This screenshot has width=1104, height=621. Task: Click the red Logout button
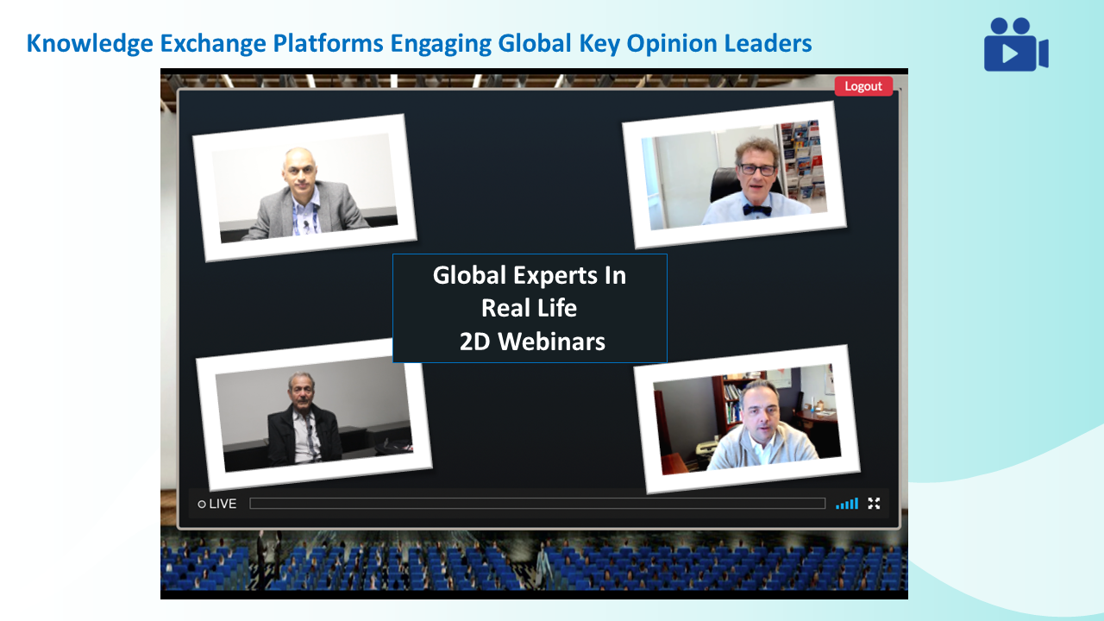863,86
